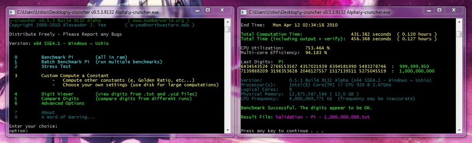472x143 pixels.
Task: Click the left y-cruncher window title bar icon
Action: (12, 12)
